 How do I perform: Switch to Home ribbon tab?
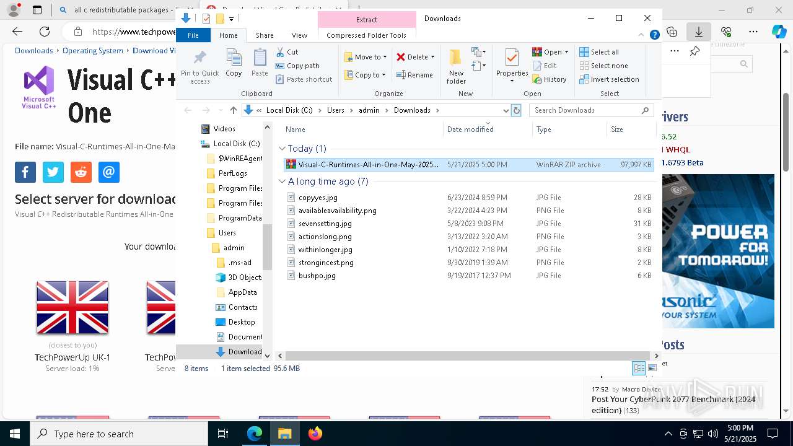coord(228,35)
